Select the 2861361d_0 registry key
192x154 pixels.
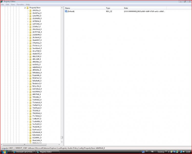click(x=37, y=29)
